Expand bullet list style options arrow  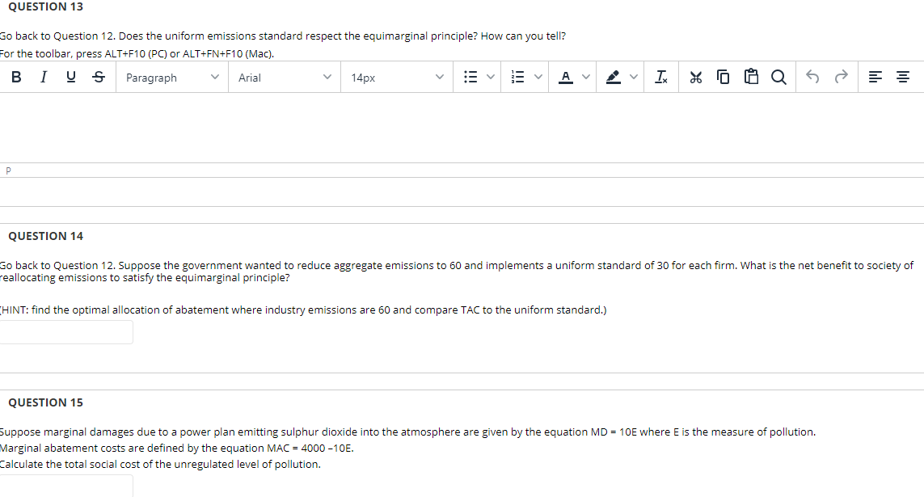point(490,77)
